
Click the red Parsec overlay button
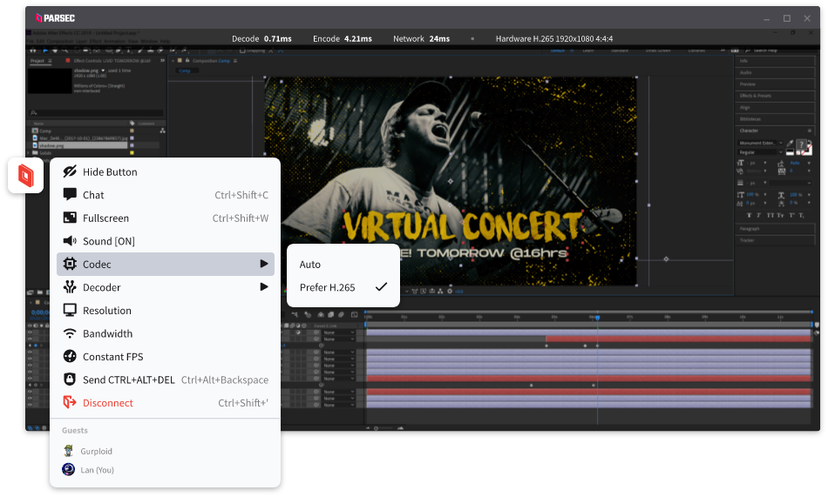[26, 175]
